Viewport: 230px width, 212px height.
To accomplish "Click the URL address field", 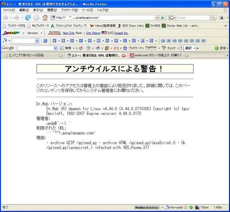I will [x=103, y=17].
